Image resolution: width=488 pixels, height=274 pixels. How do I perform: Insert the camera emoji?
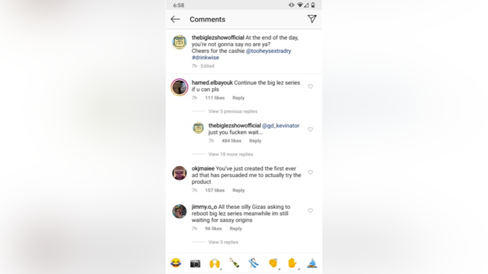tap(195, 263)
